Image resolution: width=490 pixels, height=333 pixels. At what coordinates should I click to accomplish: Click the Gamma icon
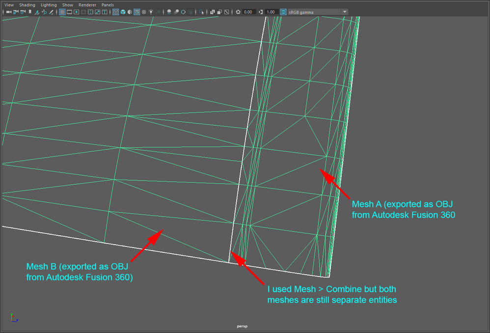coord(261,12)
